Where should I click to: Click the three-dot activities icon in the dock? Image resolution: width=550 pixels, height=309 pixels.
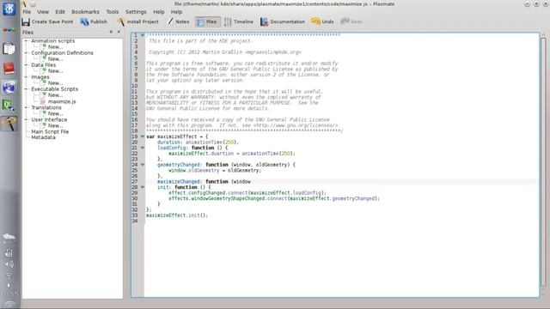click(x=9, y=30)
